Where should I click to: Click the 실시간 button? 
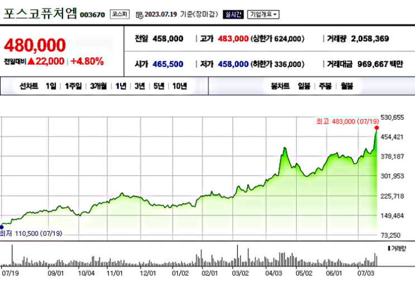coord(233,14)
